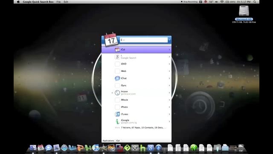Click the small iCal icon in the highlighted result
The height and width of the screenshot is (154, 273).
[x=117, y=50]
